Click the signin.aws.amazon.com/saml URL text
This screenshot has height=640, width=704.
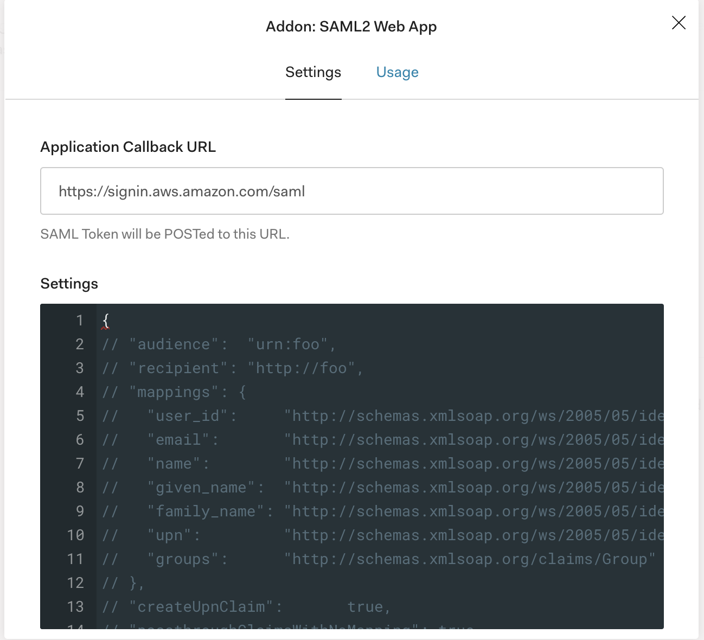click(x=182, y=191)
